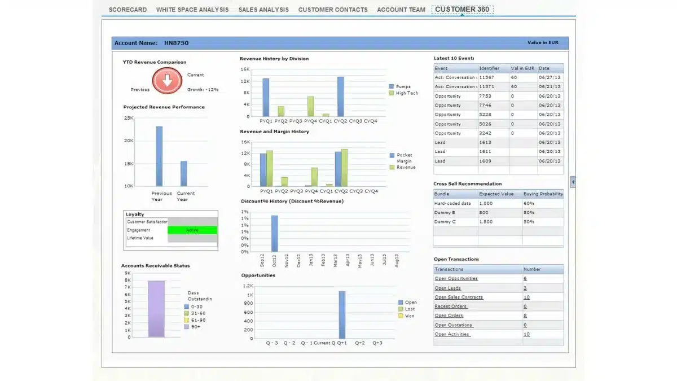Open the Open Opportunities link
677x381 pixels.
pos(456,279)
